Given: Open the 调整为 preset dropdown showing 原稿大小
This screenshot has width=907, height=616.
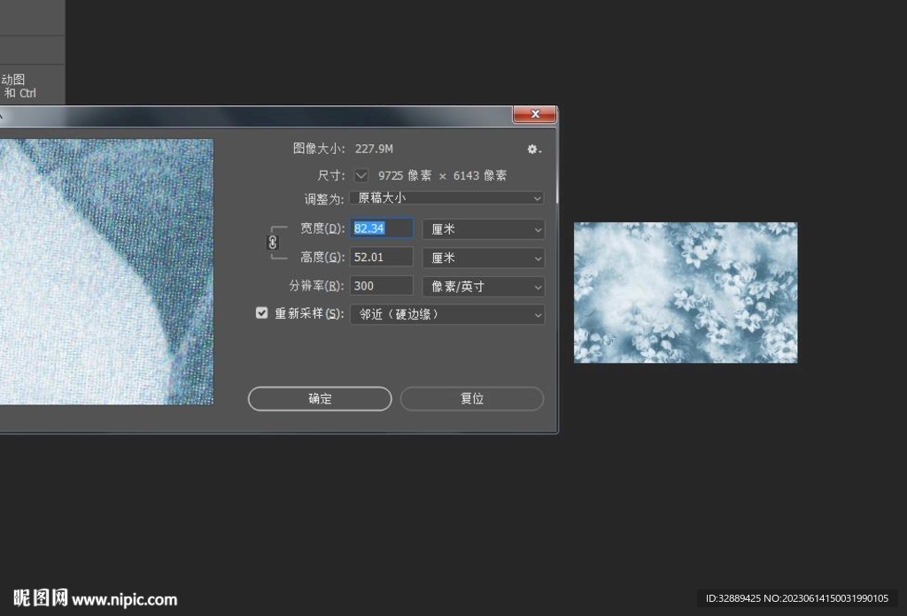Looking at the screenshot, I should coord(447,197).
